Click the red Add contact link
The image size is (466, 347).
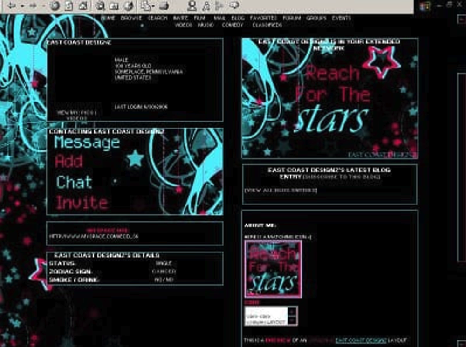coord(69,162)
